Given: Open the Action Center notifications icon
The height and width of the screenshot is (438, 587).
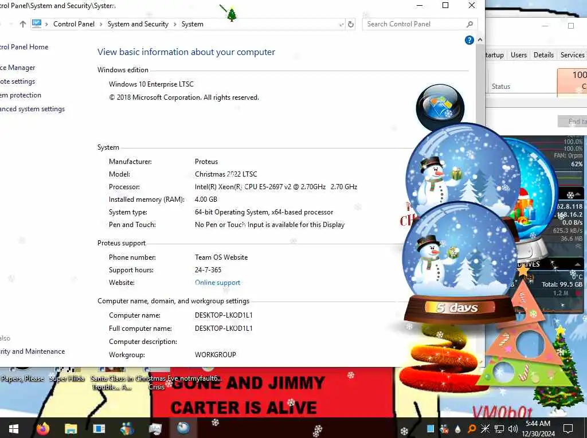Looking at the screenshot, I should pyautogui.click(x=568, y=428).
